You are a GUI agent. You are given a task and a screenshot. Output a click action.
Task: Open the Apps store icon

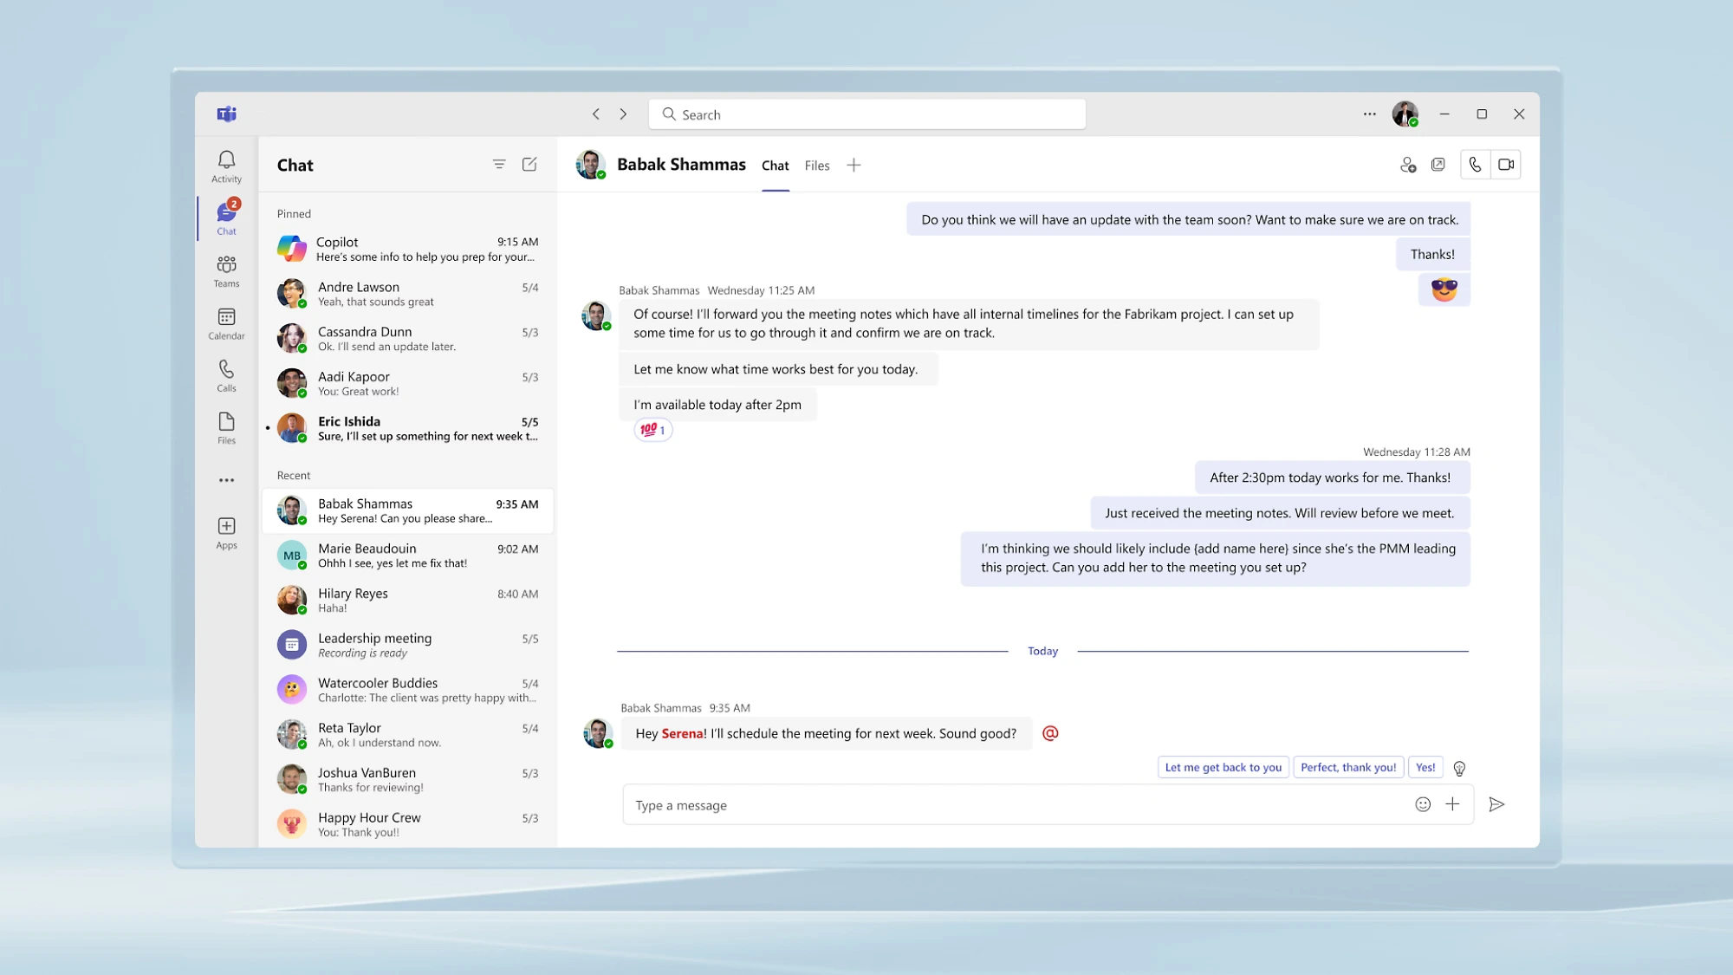coord(226,532)
